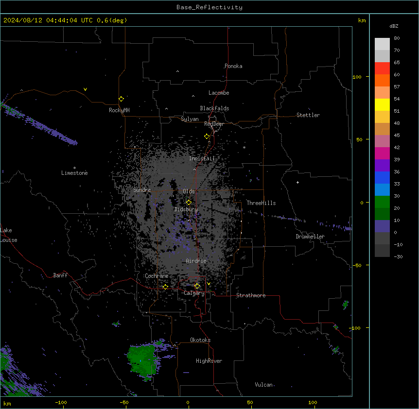Pick the dark green 20-10 dBZ swatch
This screenshot has height=409, width=419.
click(x=382, y=214)
